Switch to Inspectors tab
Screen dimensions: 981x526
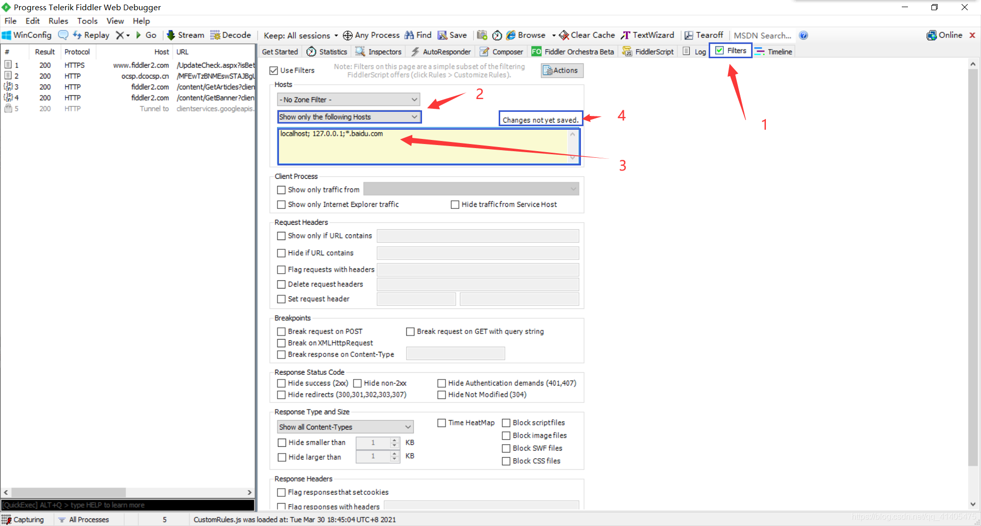[x=379, y=52]
